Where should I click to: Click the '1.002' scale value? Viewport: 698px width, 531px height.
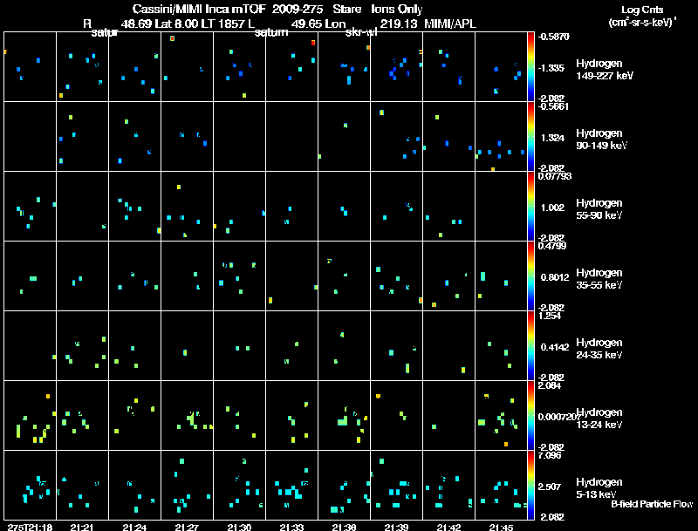click(x=552, y=208)
